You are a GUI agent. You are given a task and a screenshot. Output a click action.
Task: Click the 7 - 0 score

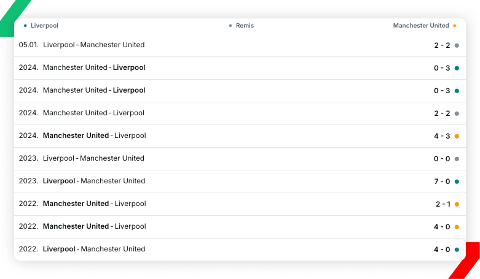pos(442,182)
